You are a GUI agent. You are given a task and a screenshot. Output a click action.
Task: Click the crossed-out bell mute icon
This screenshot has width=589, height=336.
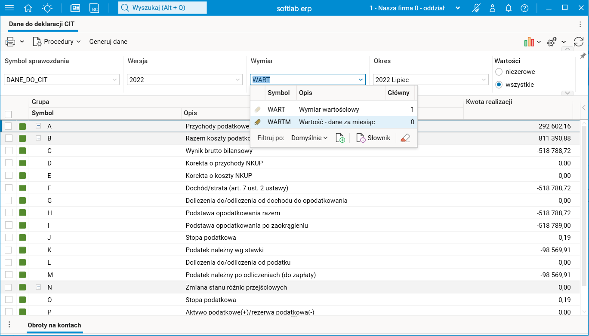[x=476, y=8]
